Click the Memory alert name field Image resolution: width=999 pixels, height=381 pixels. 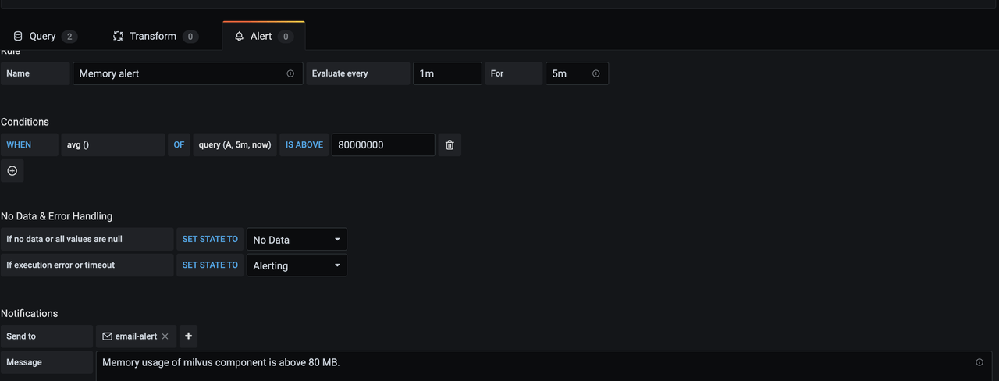(x=180, y=73)
